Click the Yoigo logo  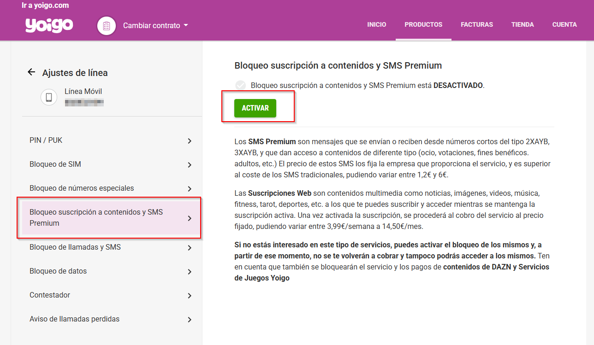coord(48,25)
